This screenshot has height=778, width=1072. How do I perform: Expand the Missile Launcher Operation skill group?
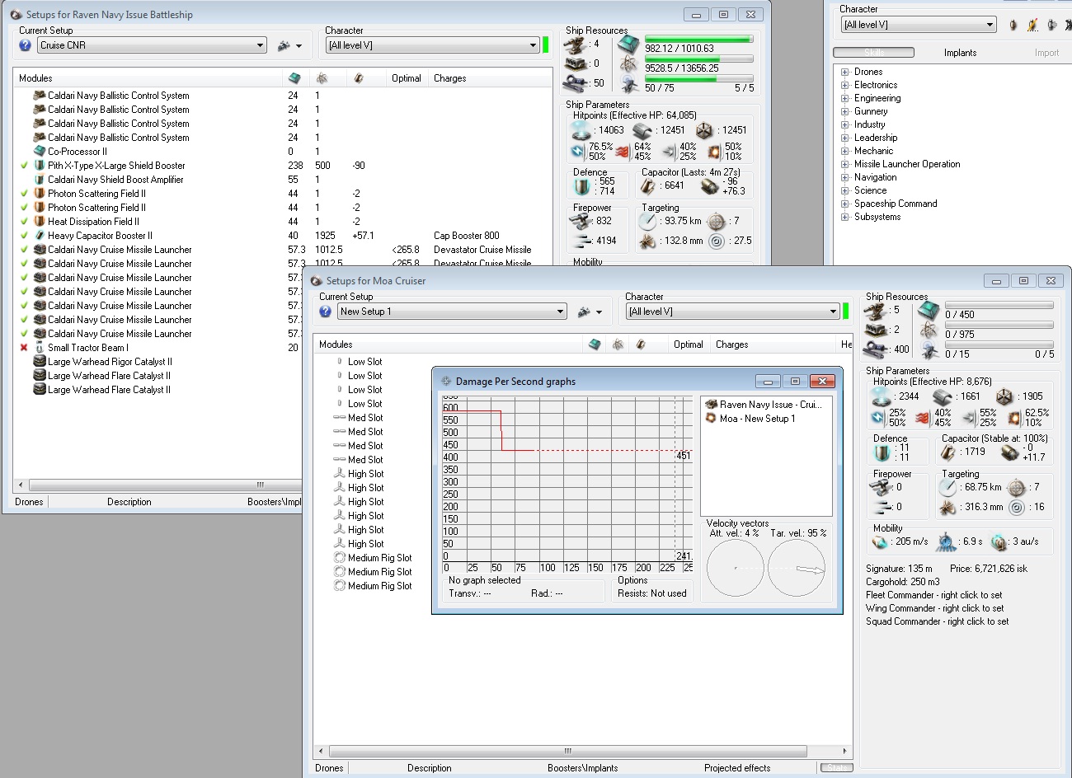coord(844,164)
